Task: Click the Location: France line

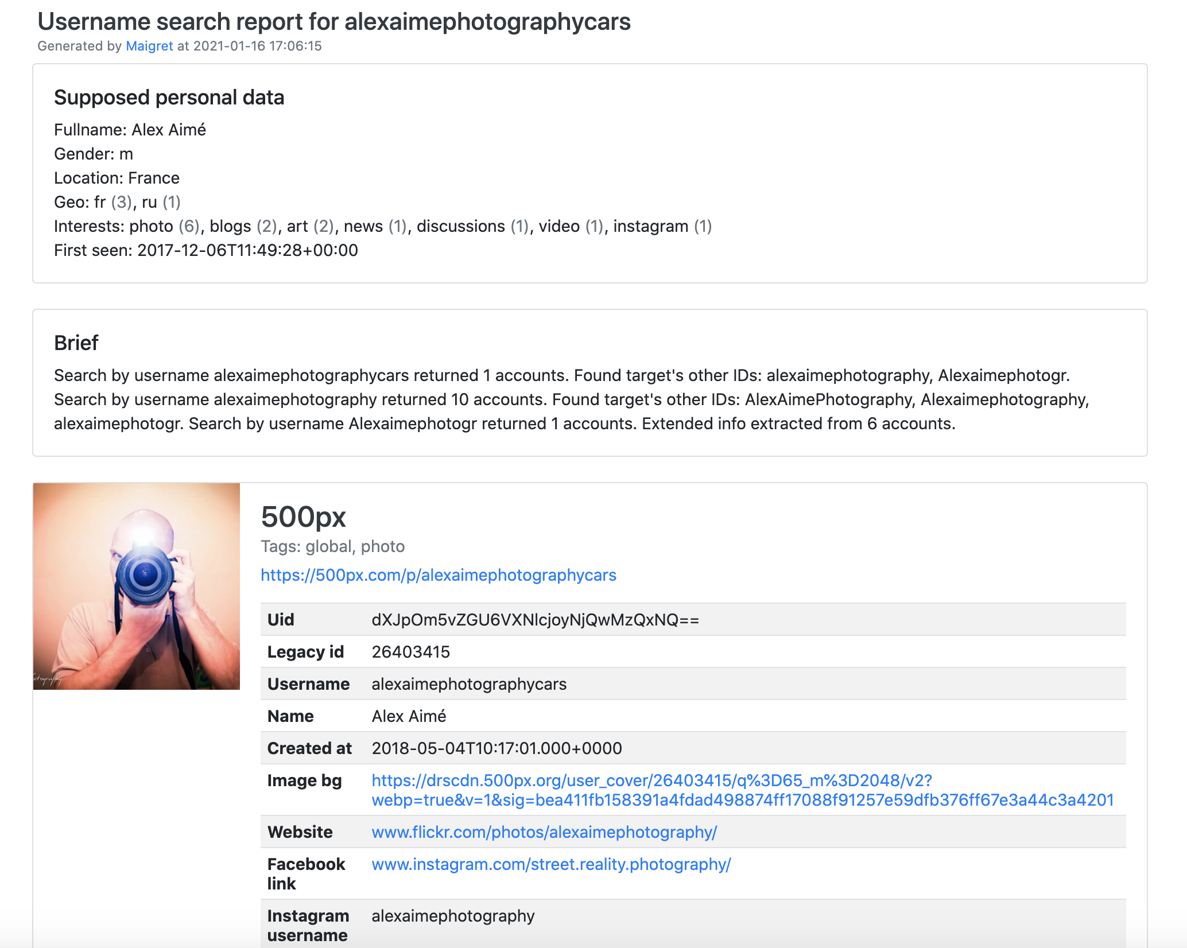Action: pyautogui.click(x=117, y=178)
